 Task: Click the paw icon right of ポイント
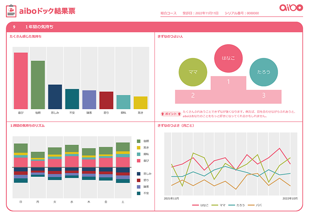click(179, 114)
